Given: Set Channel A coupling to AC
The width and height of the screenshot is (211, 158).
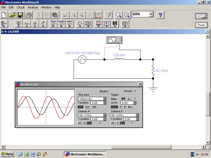Looking at the screenshot, I should 80,123.
